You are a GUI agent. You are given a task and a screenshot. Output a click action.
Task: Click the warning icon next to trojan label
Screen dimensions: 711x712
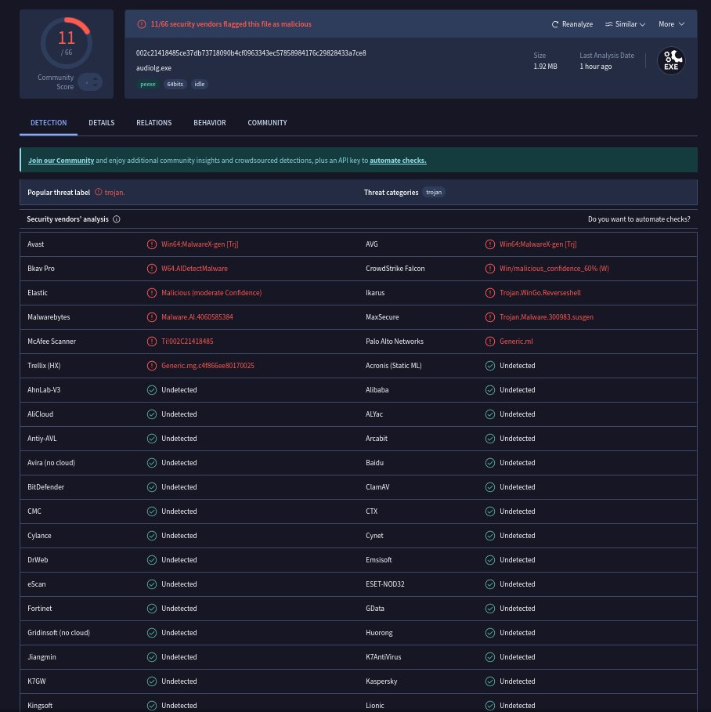coord(99,192)
